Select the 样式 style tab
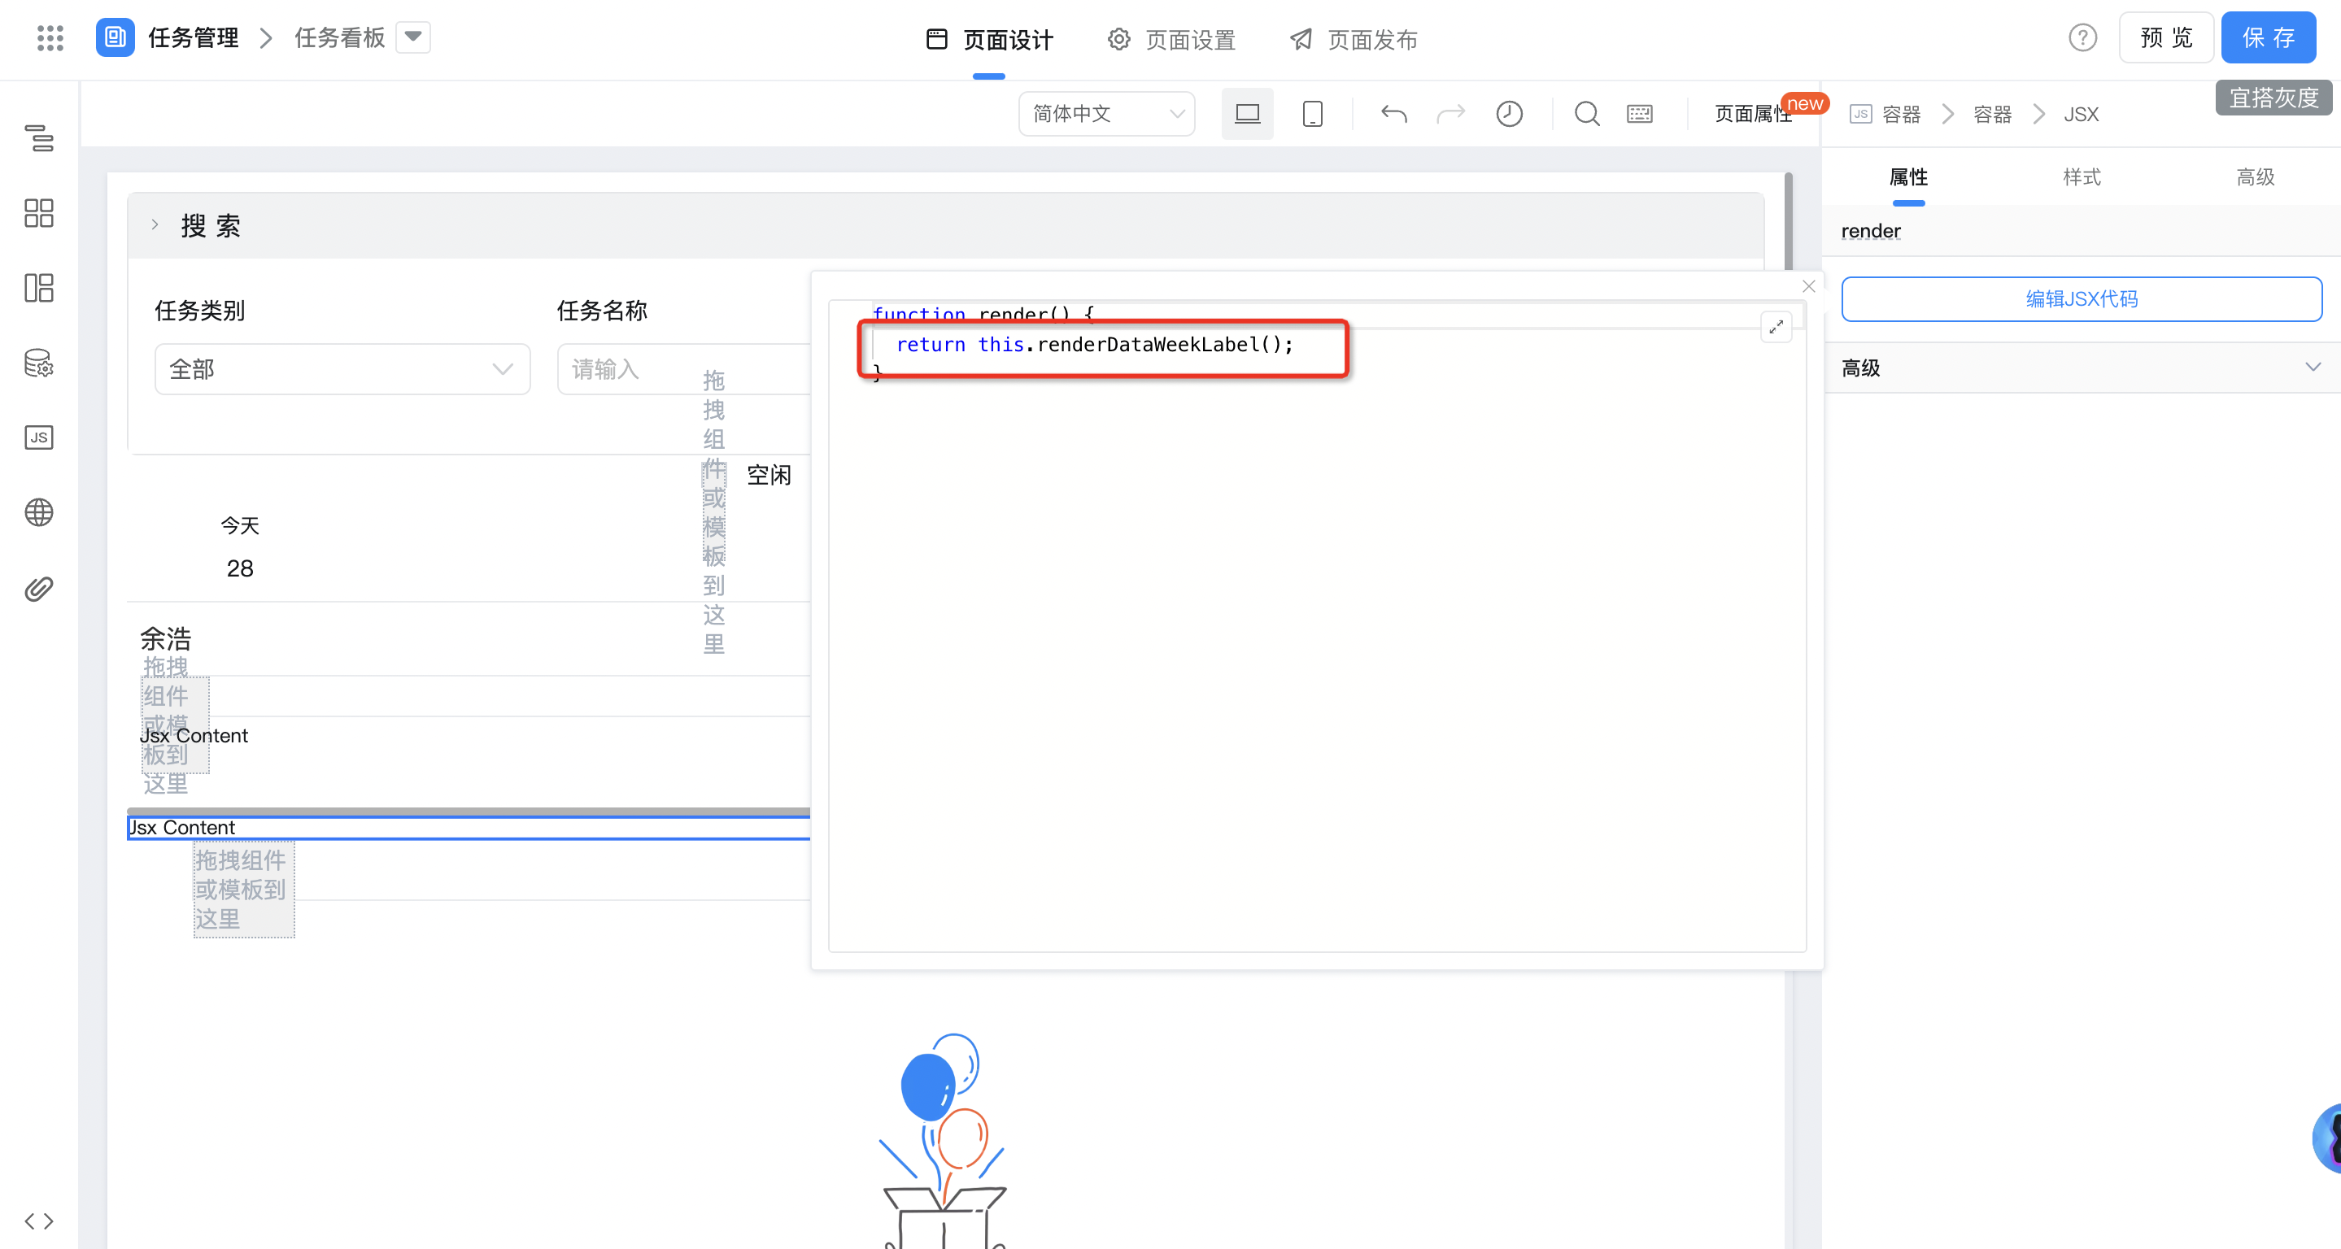The image size is (2341, 1249). coord(2081,177)
